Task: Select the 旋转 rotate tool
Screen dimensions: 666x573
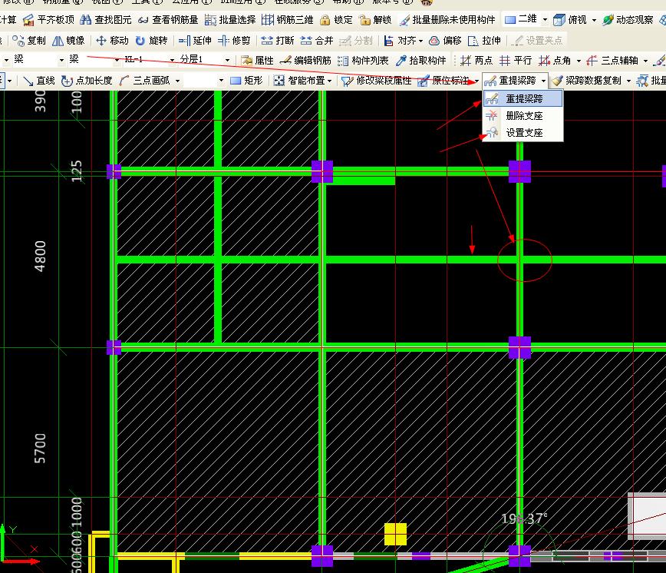Action: pos(152,41)
